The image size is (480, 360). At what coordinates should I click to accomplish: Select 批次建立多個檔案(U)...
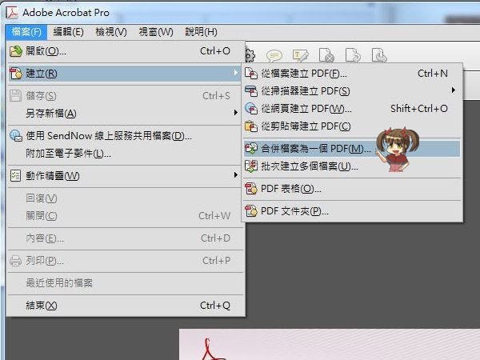pos(352,166)
